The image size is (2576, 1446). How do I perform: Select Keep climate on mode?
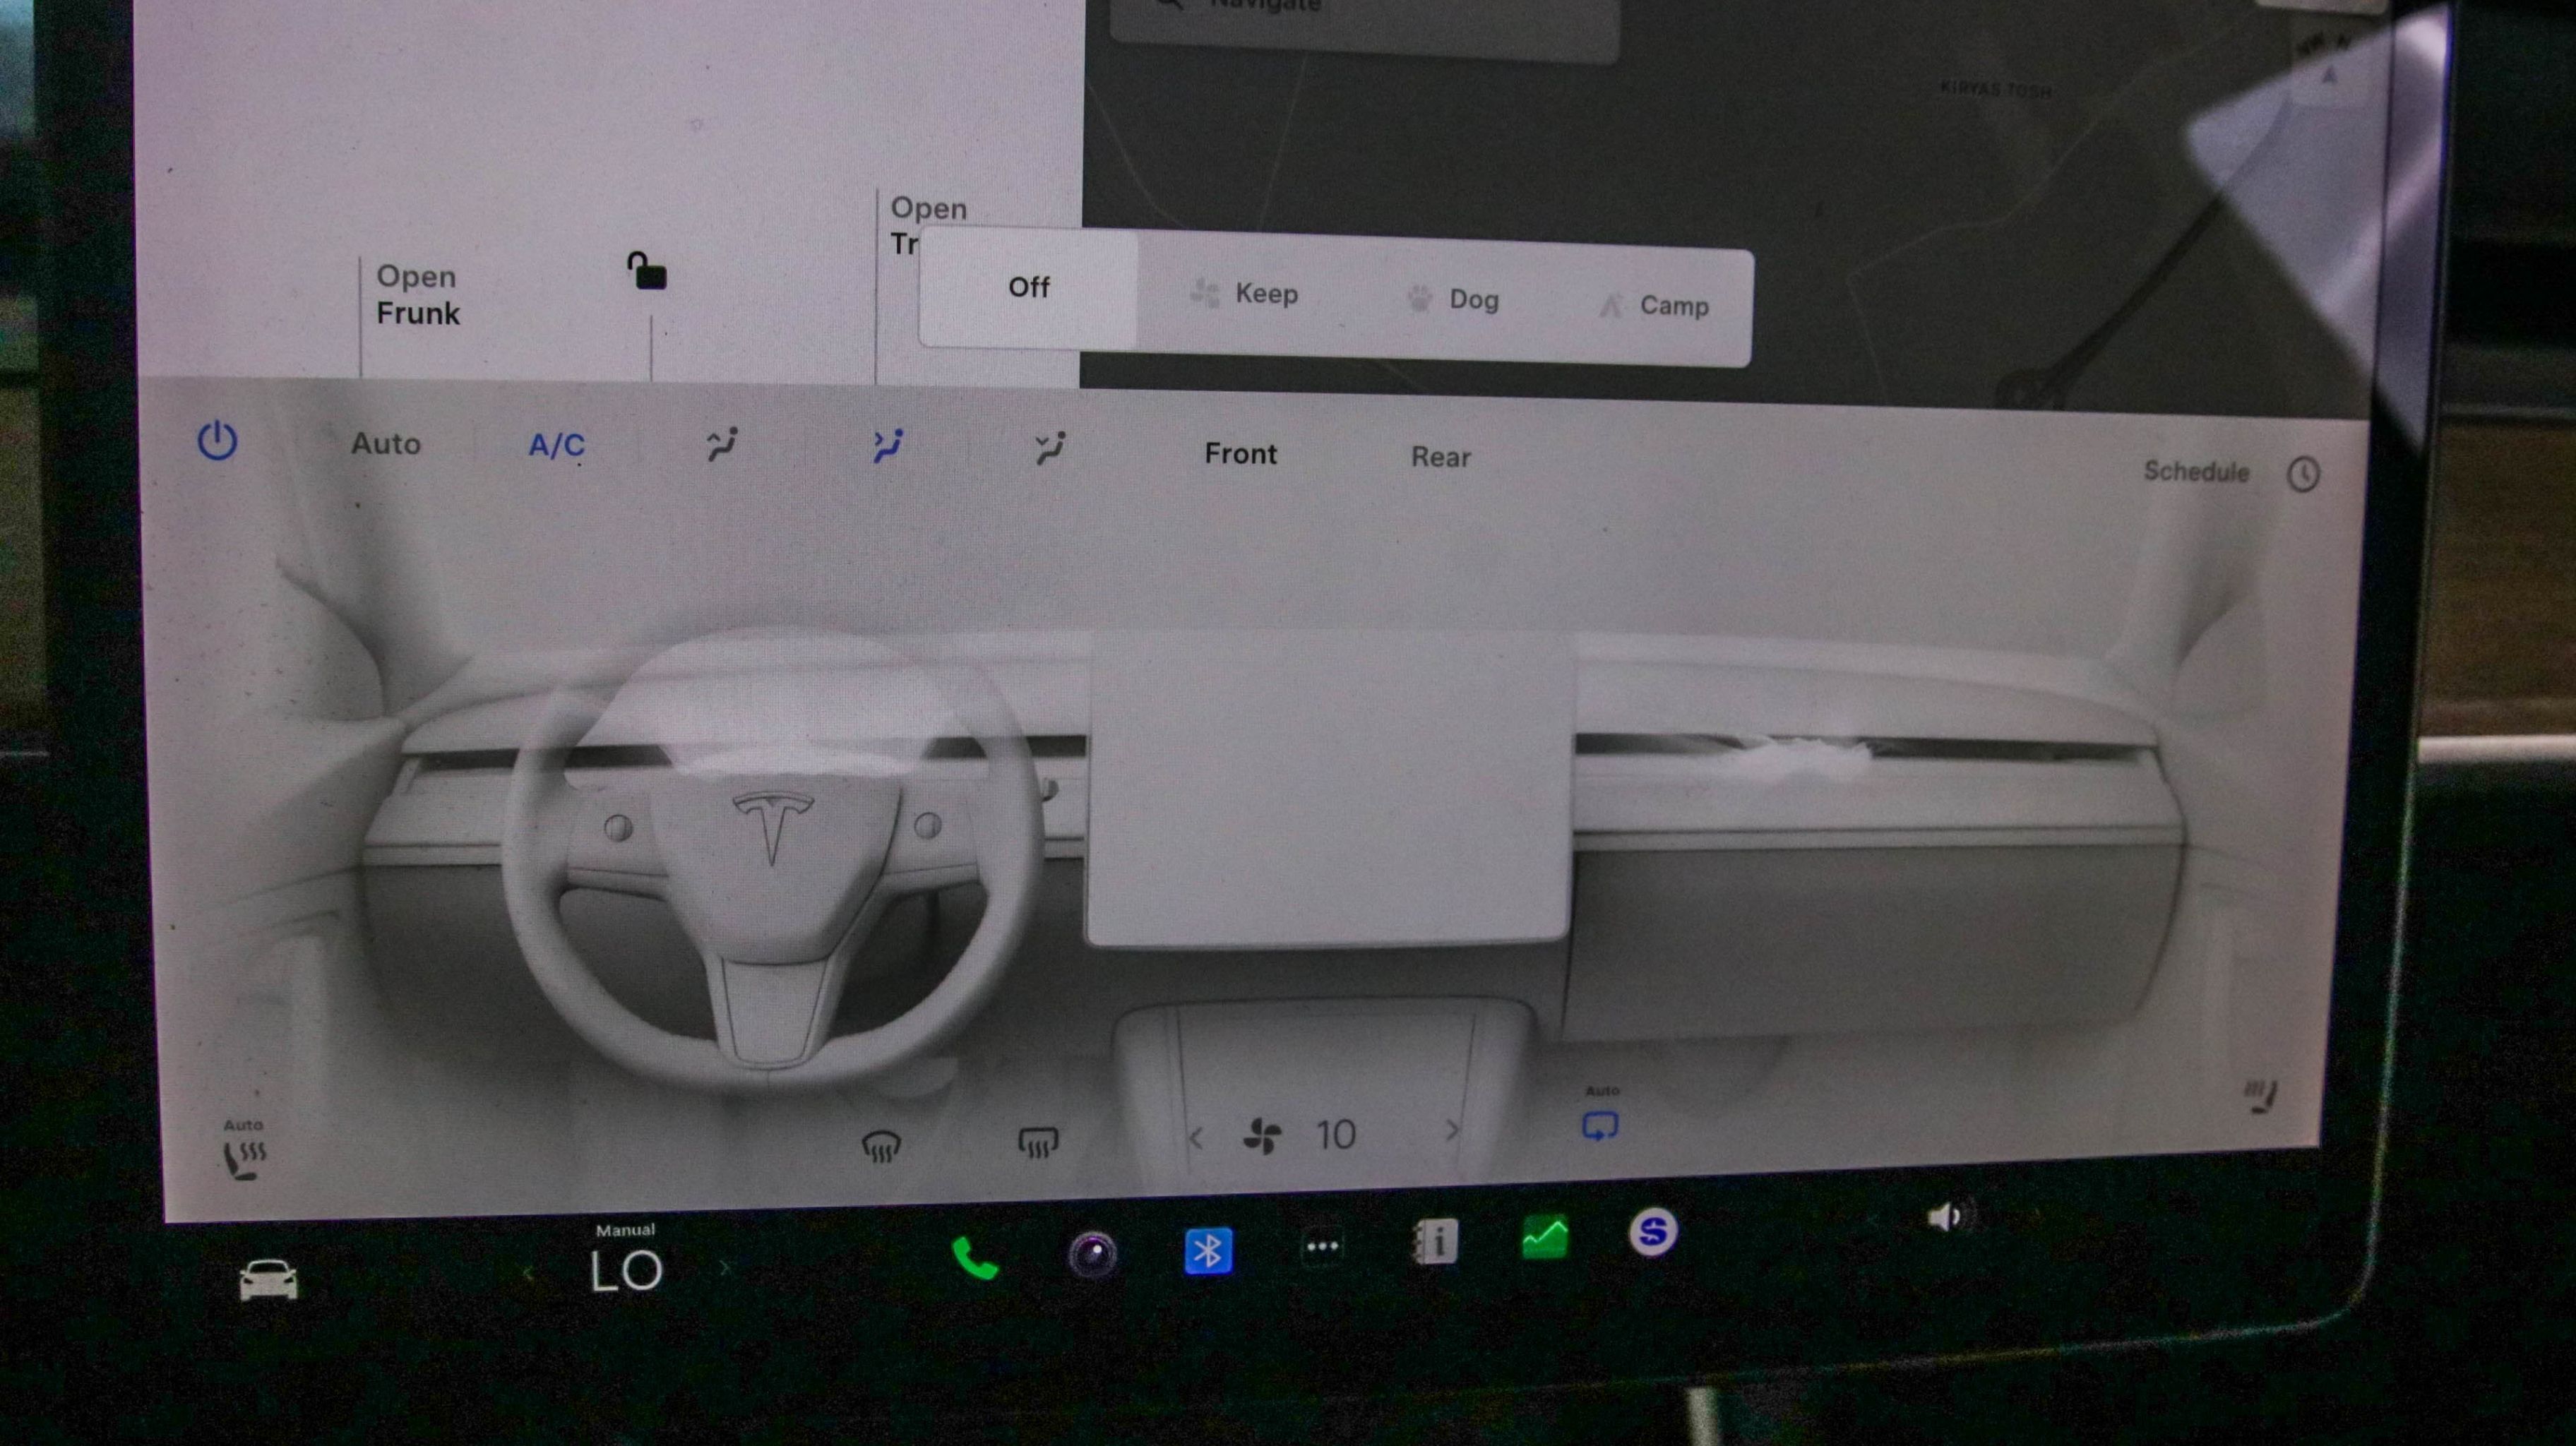pyautogui.click(x=1244, y=294)
